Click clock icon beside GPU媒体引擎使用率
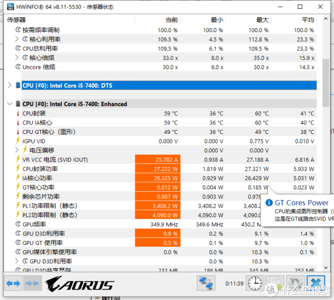 click(x=18, y=252)
